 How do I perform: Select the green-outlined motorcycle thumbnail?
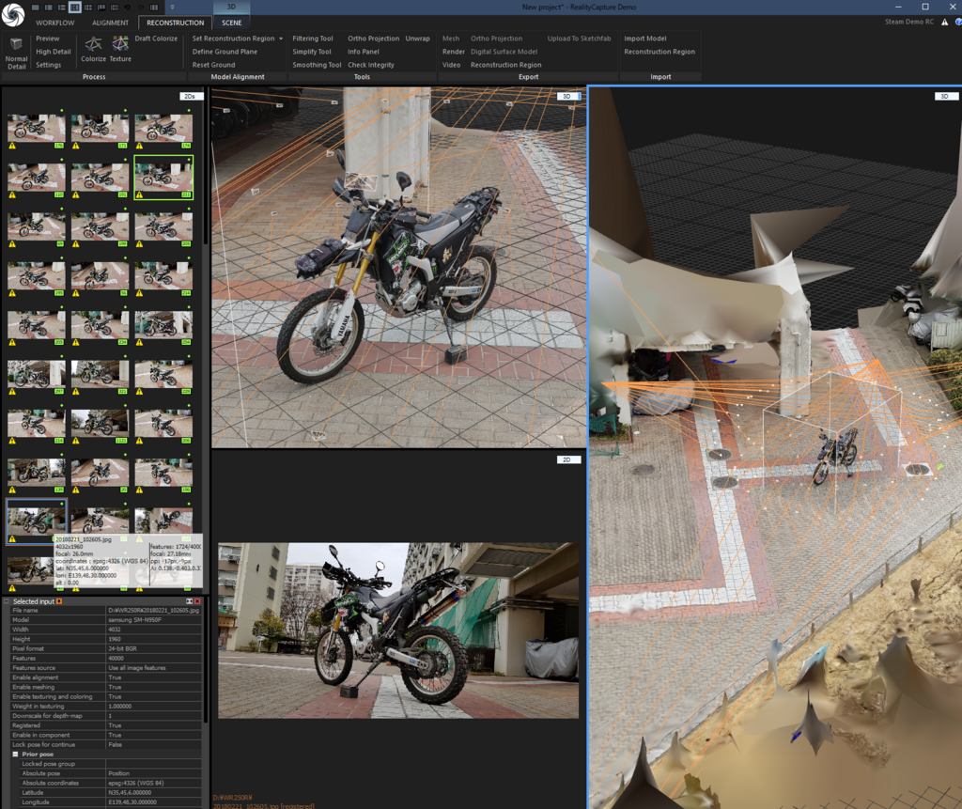pyautogui.click(x=163, y=178)
